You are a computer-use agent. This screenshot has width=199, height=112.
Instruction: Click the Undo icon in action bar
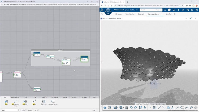pos(131,108)
